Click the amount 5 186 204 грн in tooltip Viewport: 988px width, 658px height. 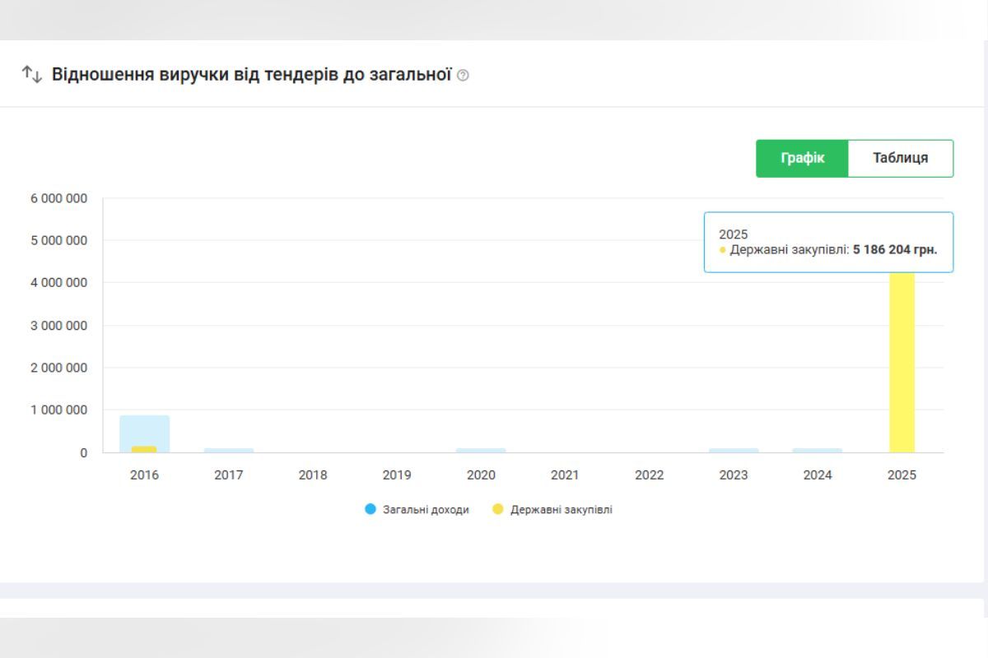pyautogui.click(x=895, y=249)
